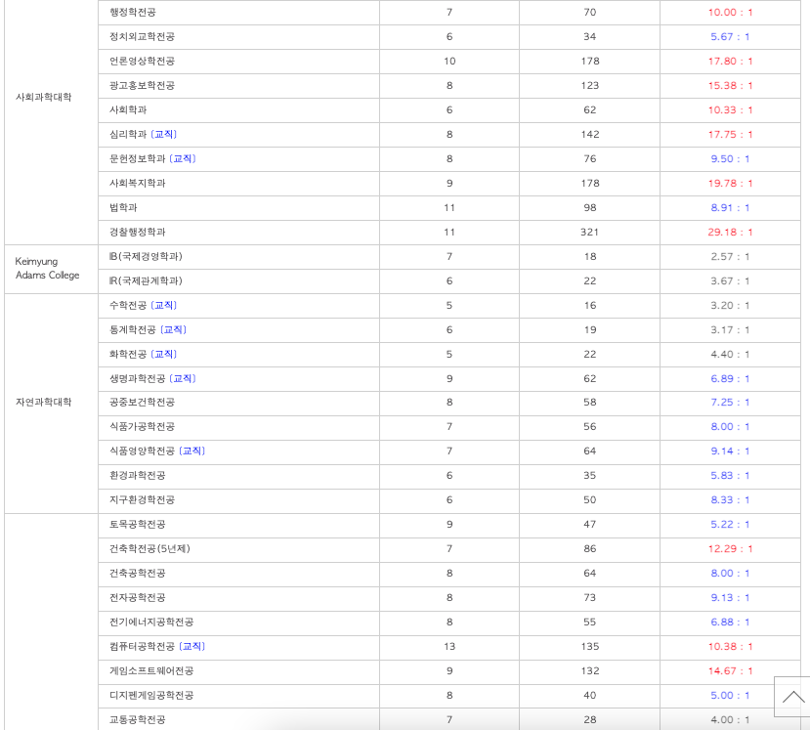
Task: Select the 법학과 row name
Action: click(x=123, y=208)
